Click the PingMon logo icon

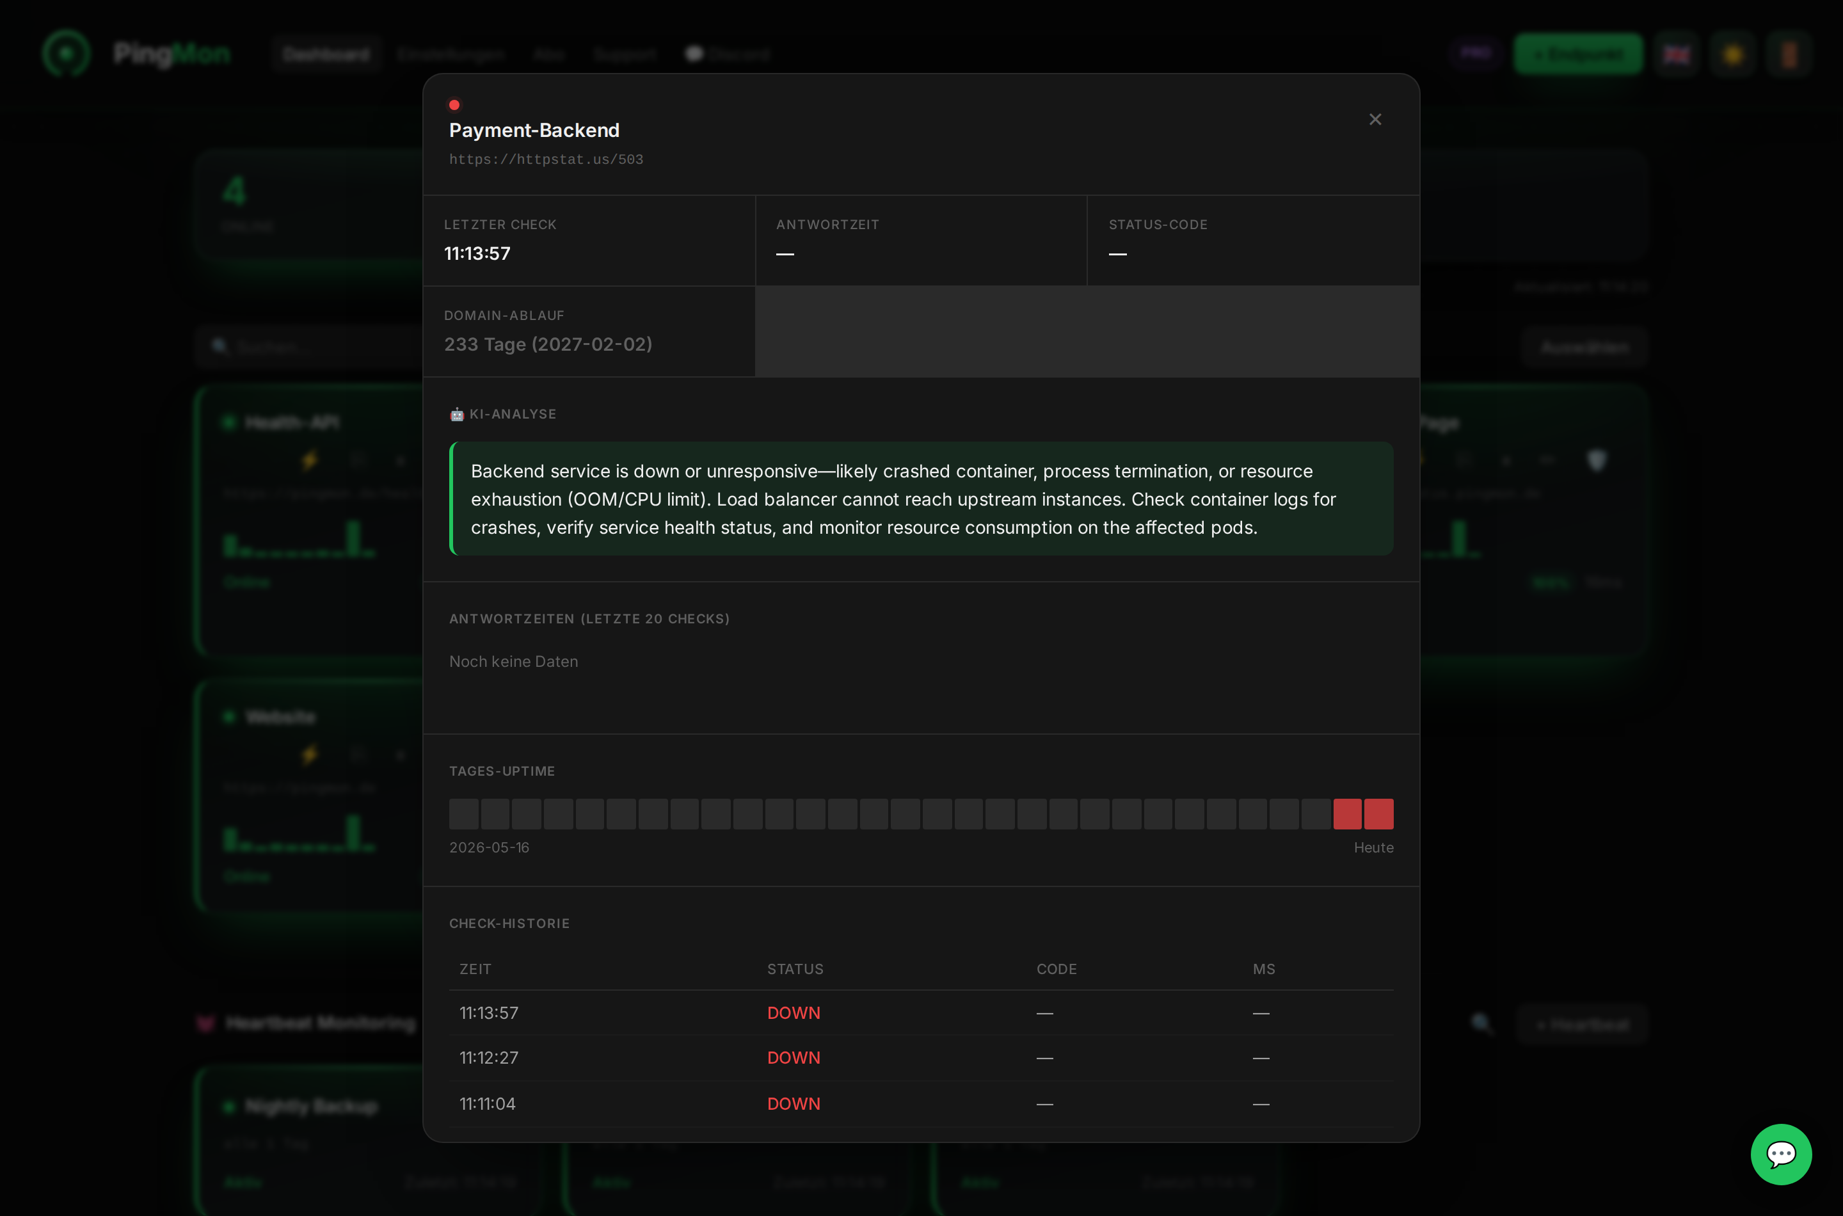pyautogui.click(x=67, y=54)
